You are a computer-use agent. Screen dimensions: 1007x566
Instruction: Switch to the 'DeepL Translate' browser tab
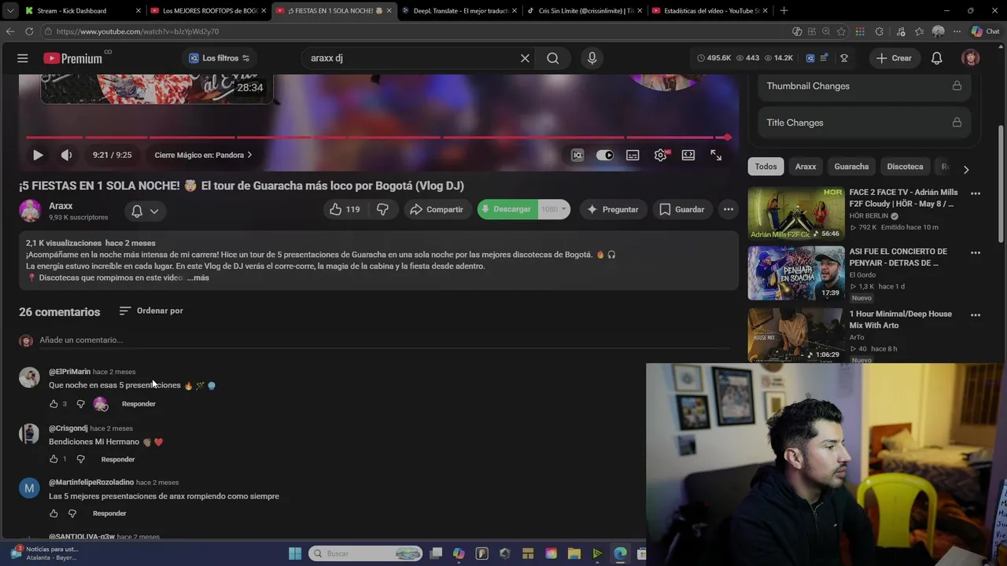[x=458, y=11]
